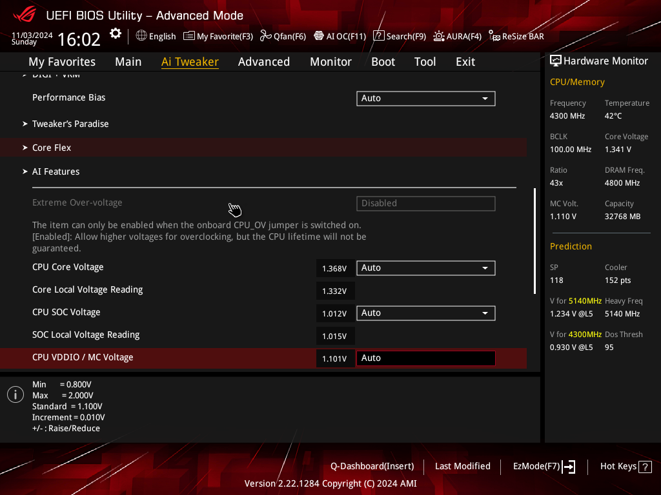Expand the Core Flex submenu
The height and width of the screenshot is (495, 661).
[52, 148]
